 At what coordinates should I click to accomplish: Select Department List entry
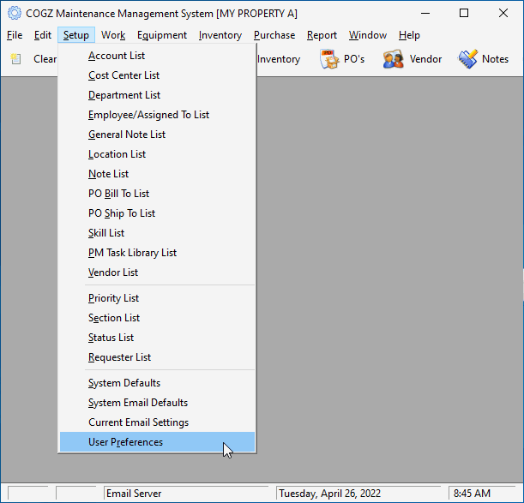[x=157, y=95]
